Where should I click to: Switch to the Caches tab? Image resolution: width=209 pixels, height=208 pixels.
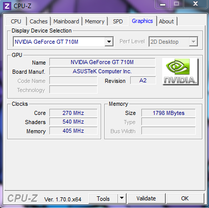pos(39,21)
